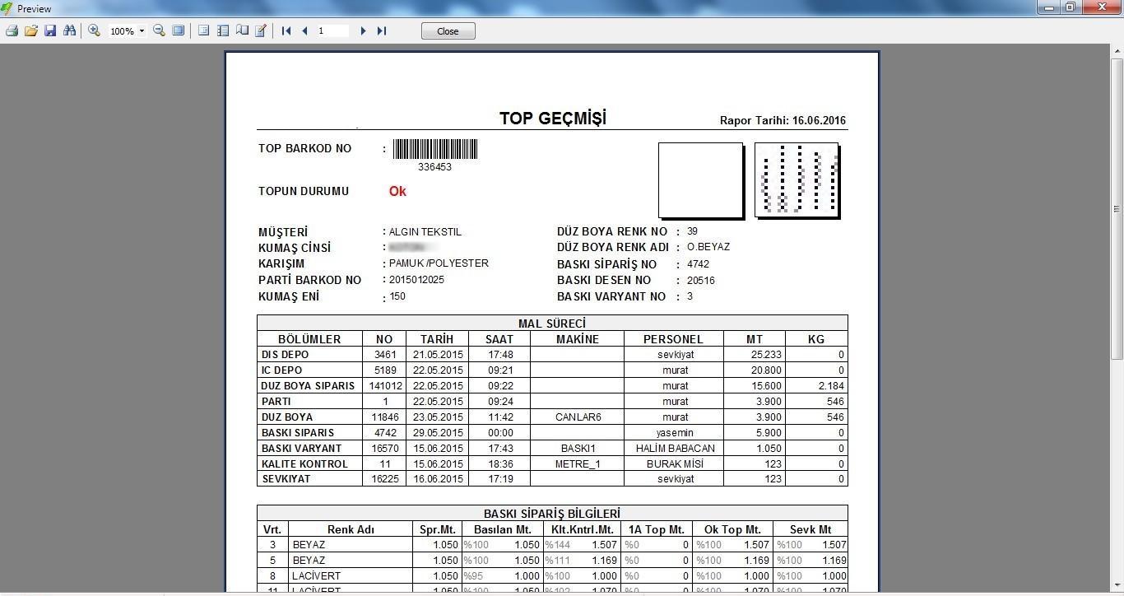Click the machine cell "BASKI1"
The image size is (1124, 596).
coord(578,449)
